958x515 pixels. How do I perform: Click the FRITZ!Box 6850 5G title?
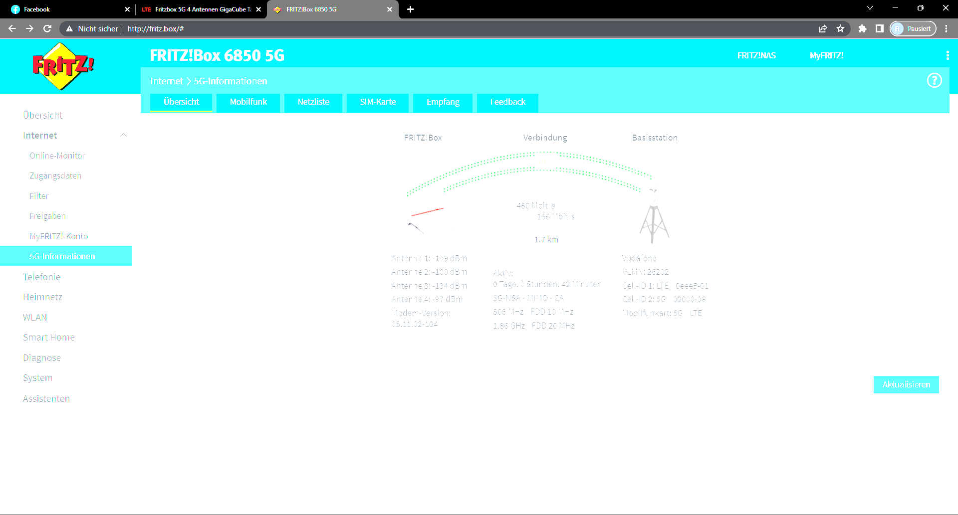pyautogui.click(x=217, y=55)
